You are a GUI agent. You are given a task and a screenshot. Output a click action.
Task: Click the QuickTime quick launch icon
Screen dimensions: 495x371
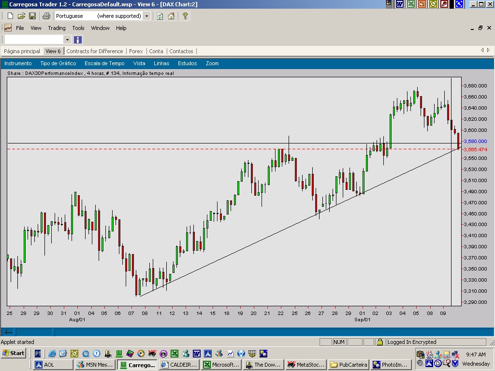point(86,354)
